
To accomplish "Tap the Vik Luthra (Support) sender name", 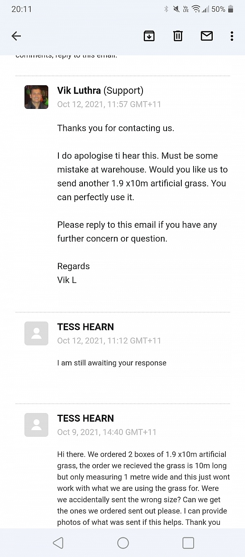I will coord(100,91).
